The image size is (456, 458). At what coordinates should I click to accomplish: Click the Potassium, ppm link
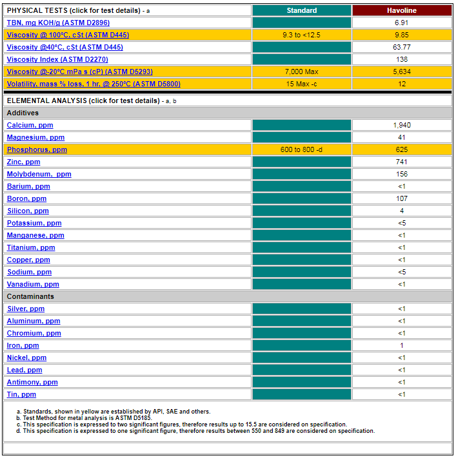34,223
